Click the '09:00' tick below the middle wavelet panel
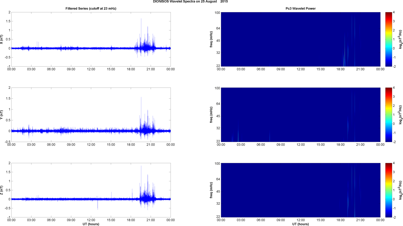The width and height of the screenshot is (403, 226). [281, 145]
